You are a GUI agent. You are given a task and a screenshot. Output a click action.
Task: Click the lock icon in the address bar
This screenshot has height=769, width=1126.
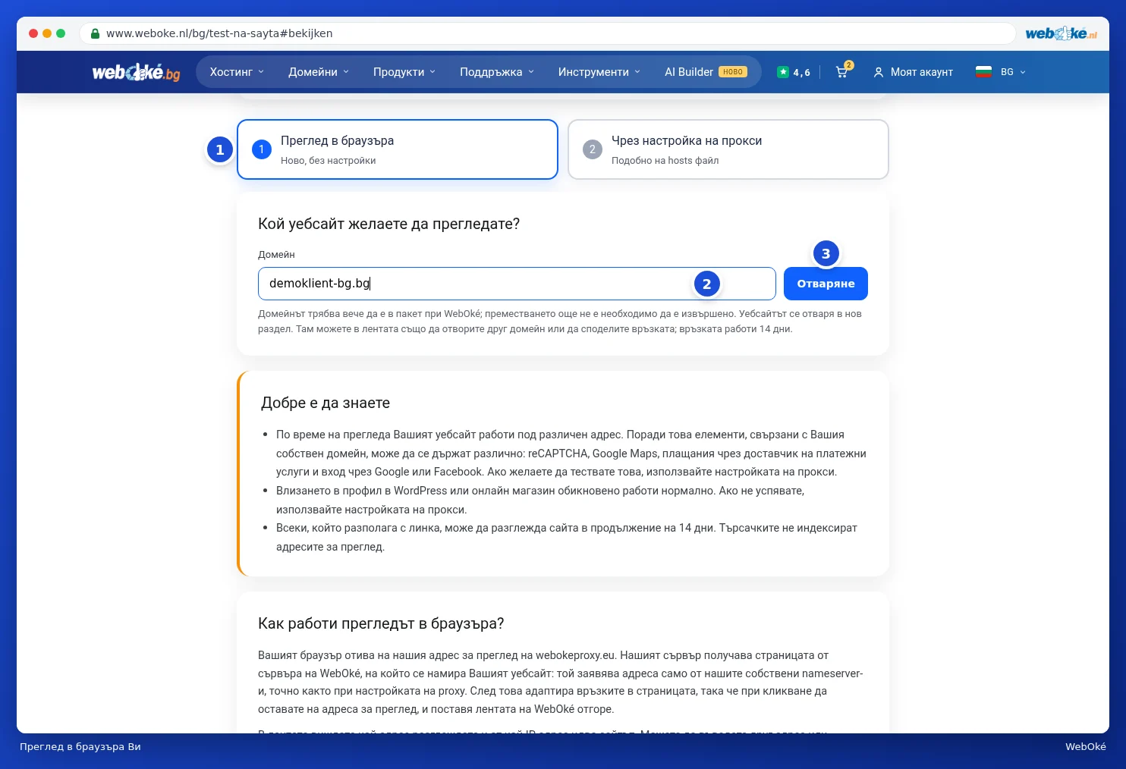(95, 33)
